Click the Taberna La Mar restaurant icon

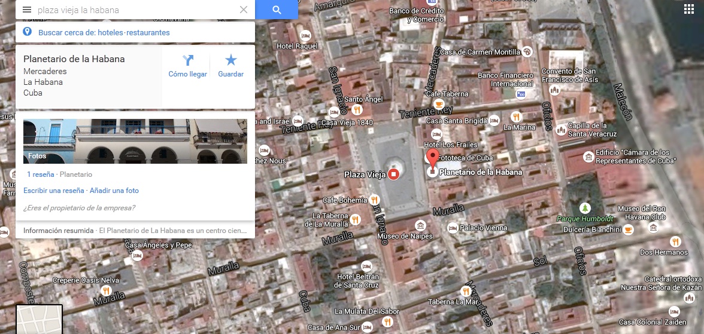coord(465,292)
